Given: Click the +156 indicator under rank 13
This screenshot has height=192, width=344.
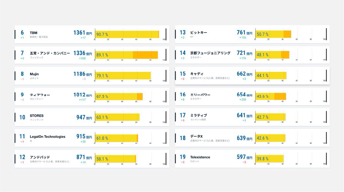Looking at the screenshot, I should click(242, 37).
